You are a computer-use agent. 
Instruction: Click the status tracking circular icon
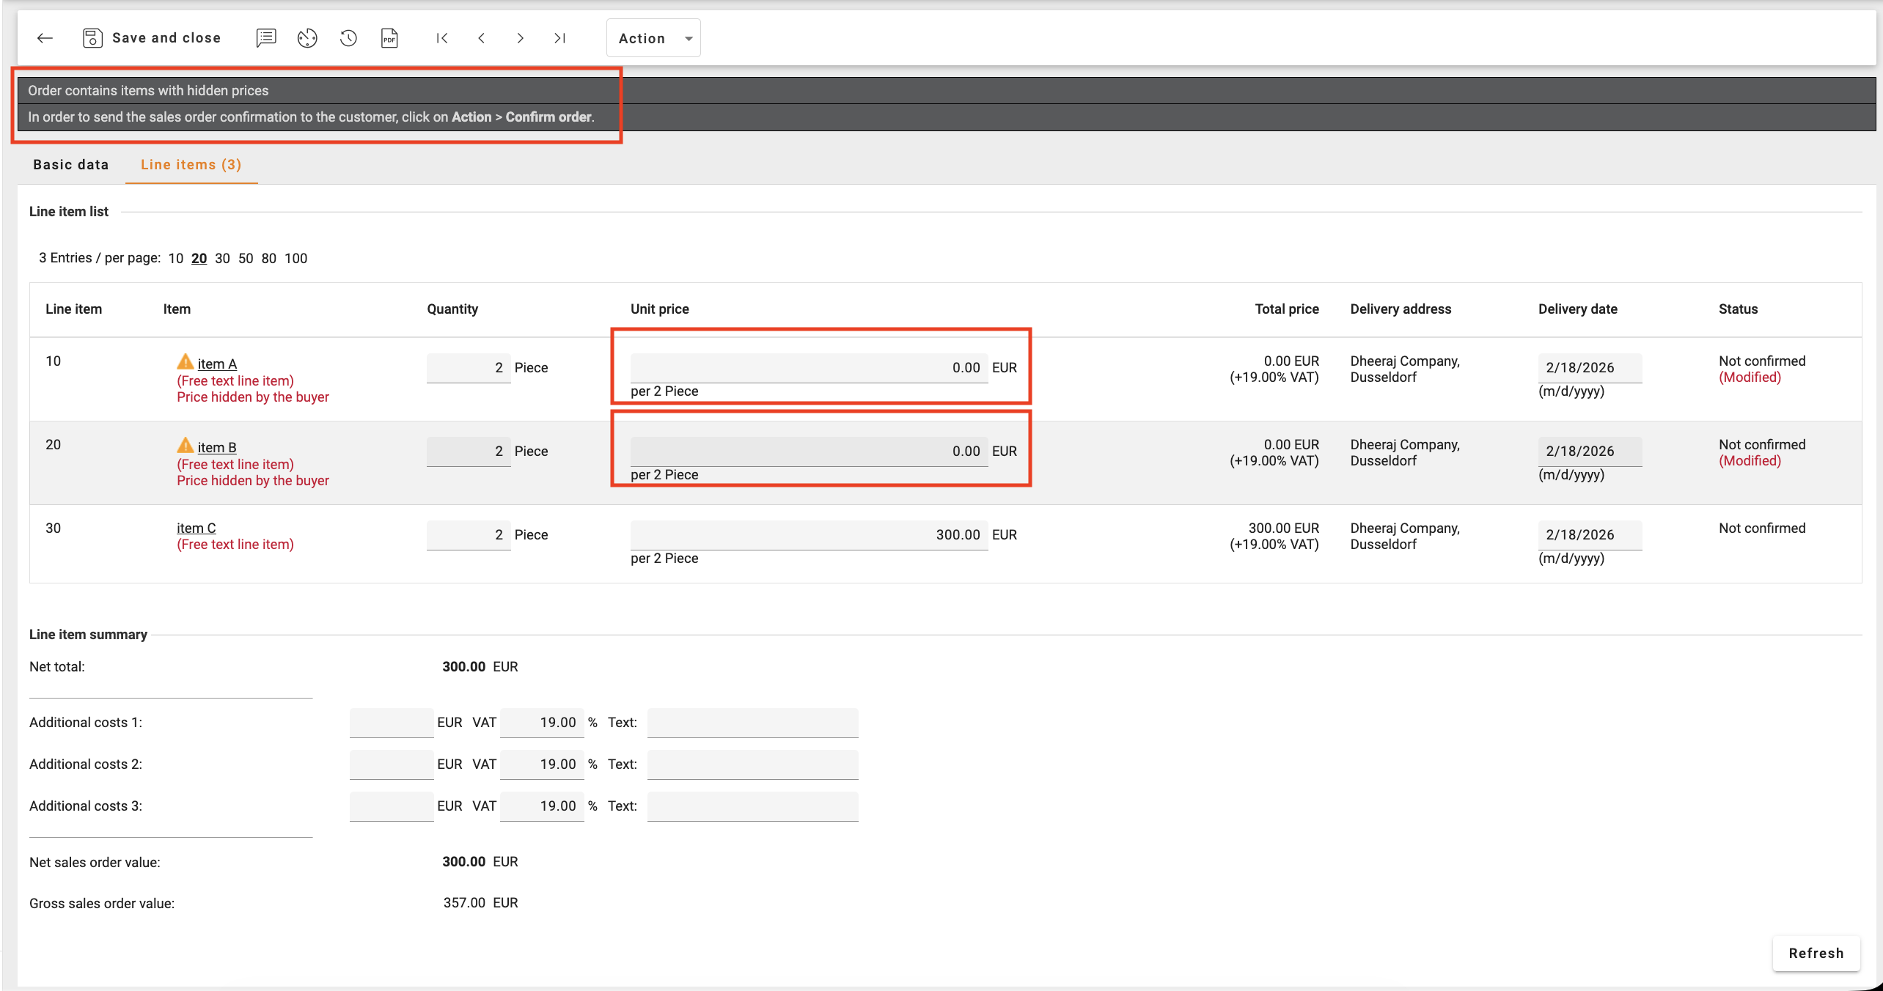coord(307,38)
